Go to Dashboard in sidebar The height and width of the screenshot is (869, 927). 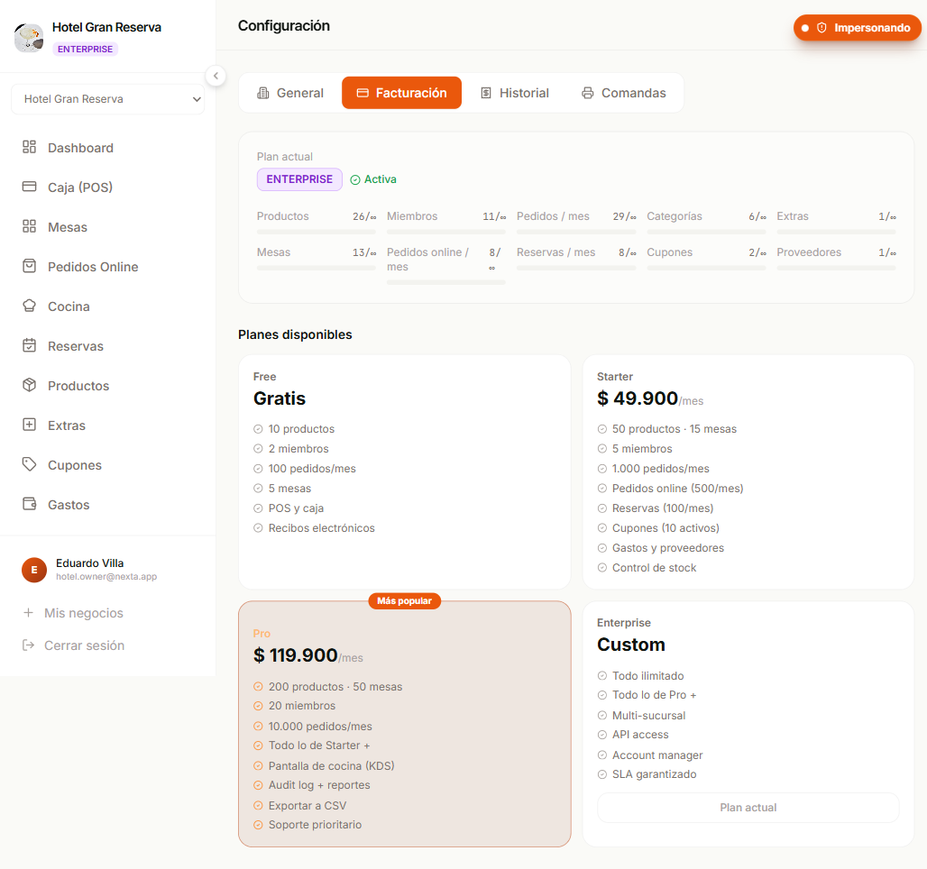(x=108, y=148)
